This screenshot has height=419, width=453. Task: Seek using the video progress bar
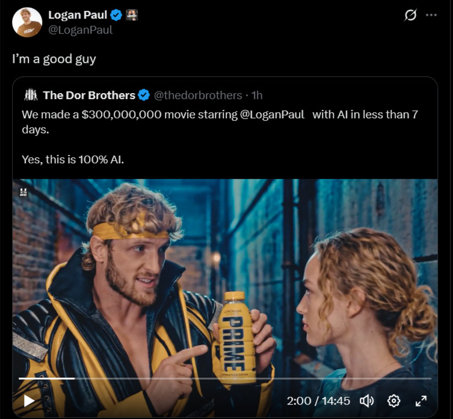[x=225, y=378]
